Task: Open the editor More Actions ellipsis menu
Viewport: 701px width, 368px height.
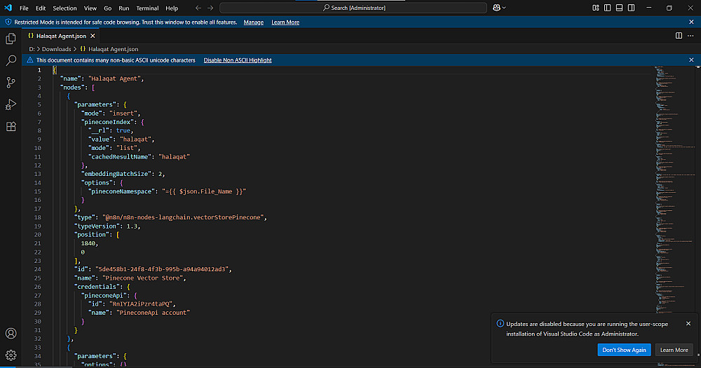Action: [691, 35]
